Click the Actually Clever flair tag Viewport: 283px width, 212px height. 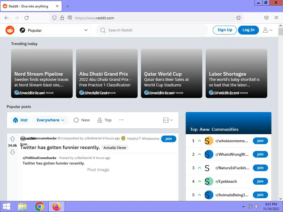coord(115,148)
